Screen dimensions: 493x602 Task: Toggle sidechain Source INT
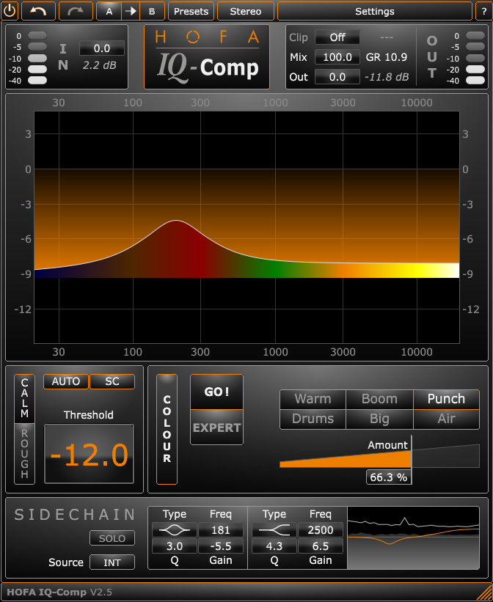coord(112,562)
